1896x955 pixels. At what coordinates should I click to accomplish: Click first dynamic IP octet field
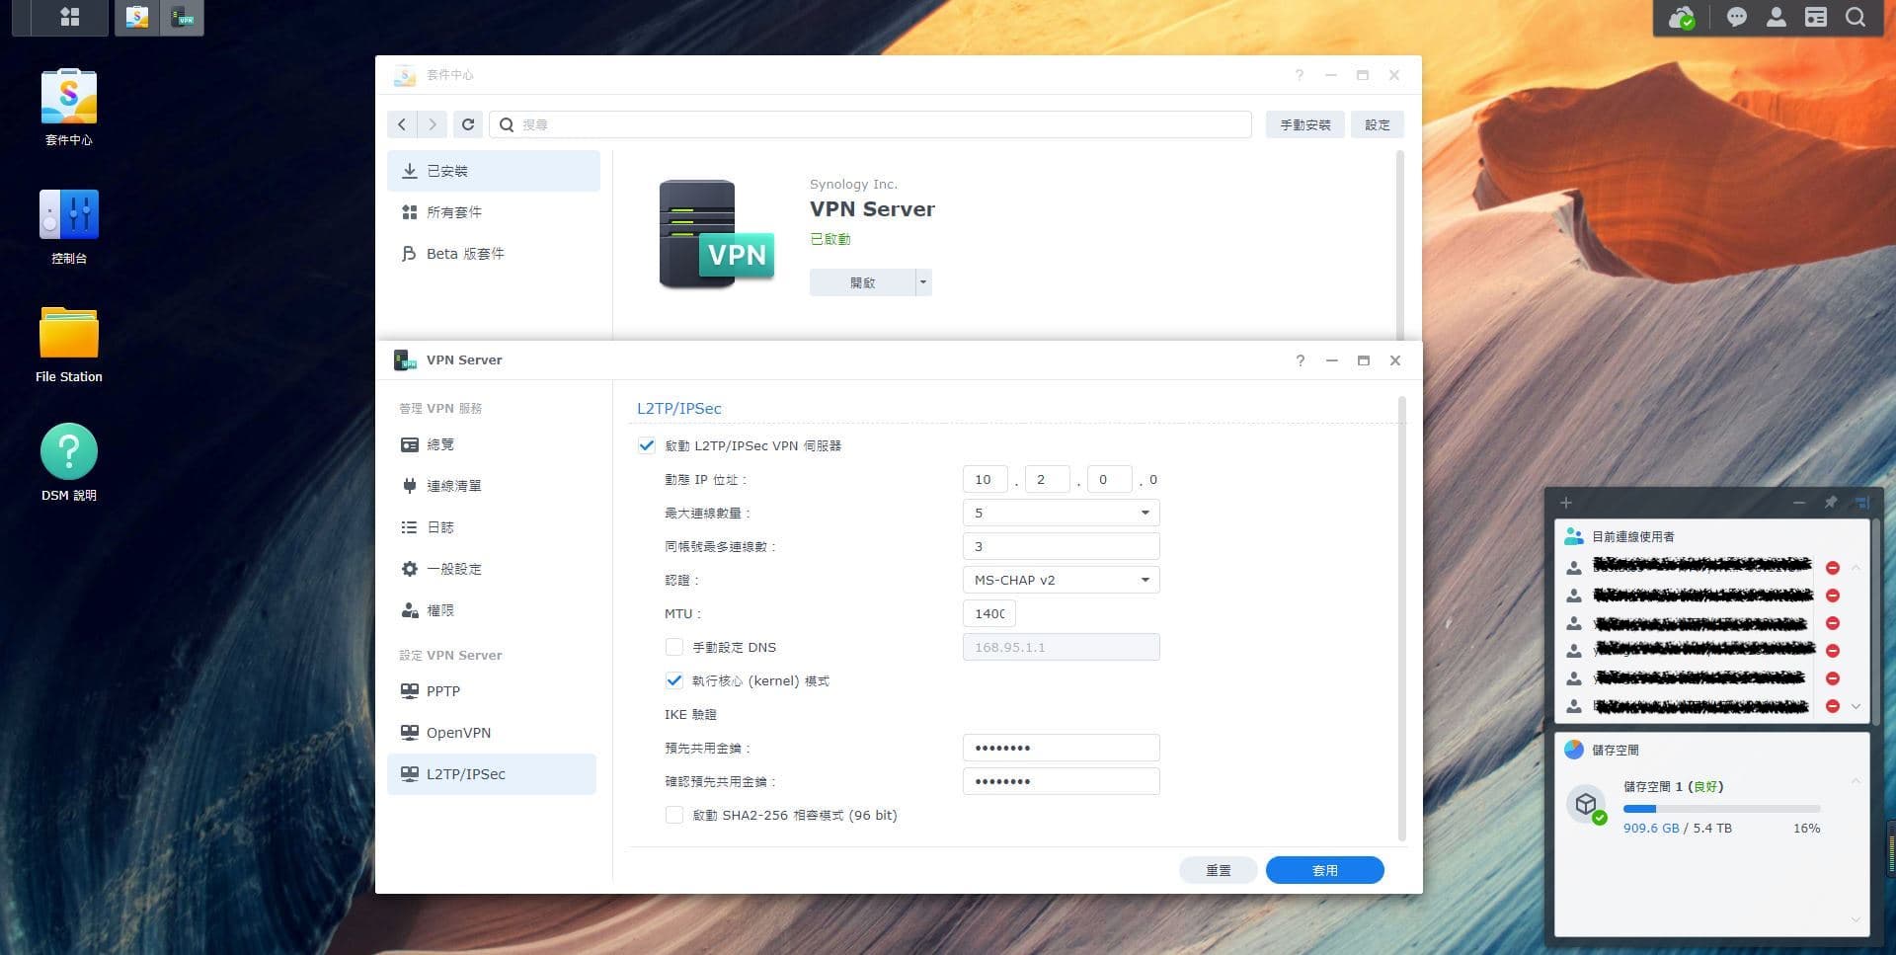(x=985, y=479)
